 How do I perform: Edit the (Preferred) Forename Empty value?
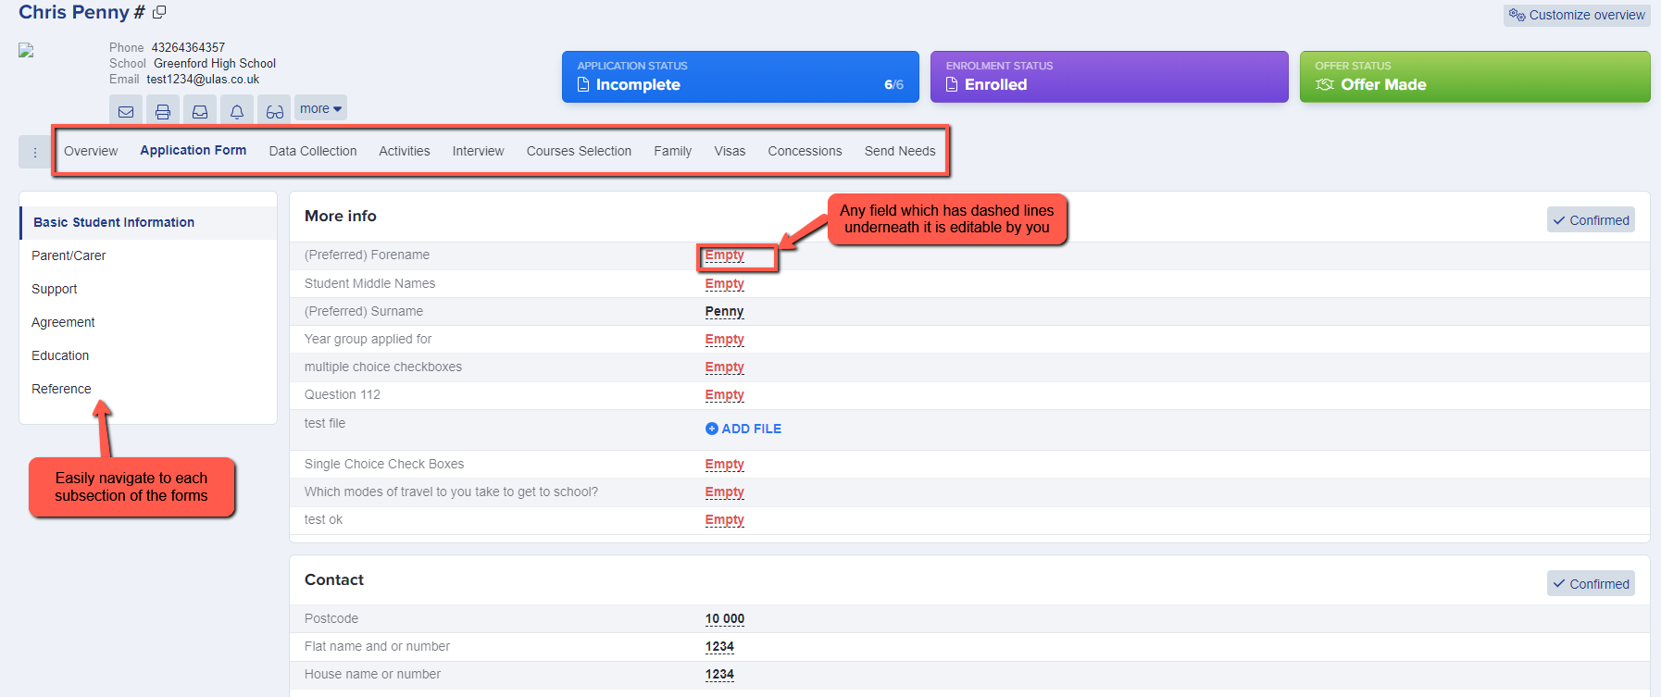[x=724, y=255]
